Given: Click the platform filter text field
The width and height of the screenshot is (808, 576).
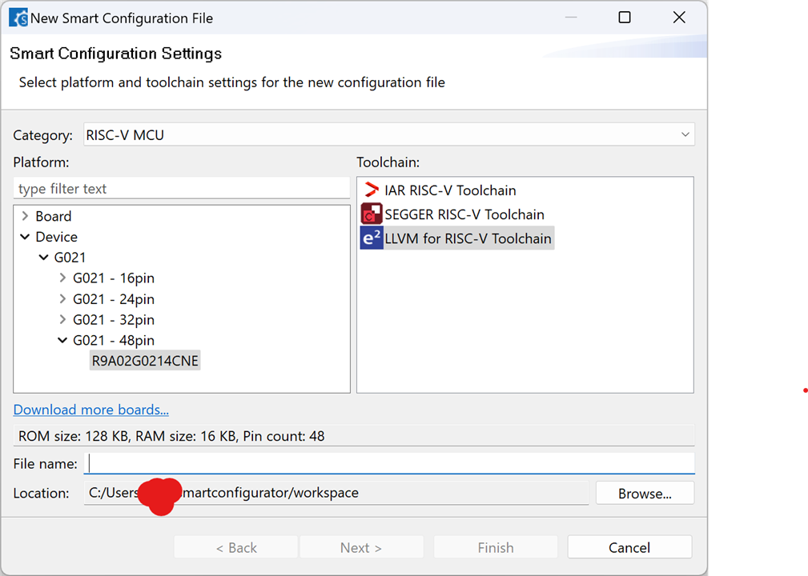Looking at the screenshot, I should click(182, 189).
